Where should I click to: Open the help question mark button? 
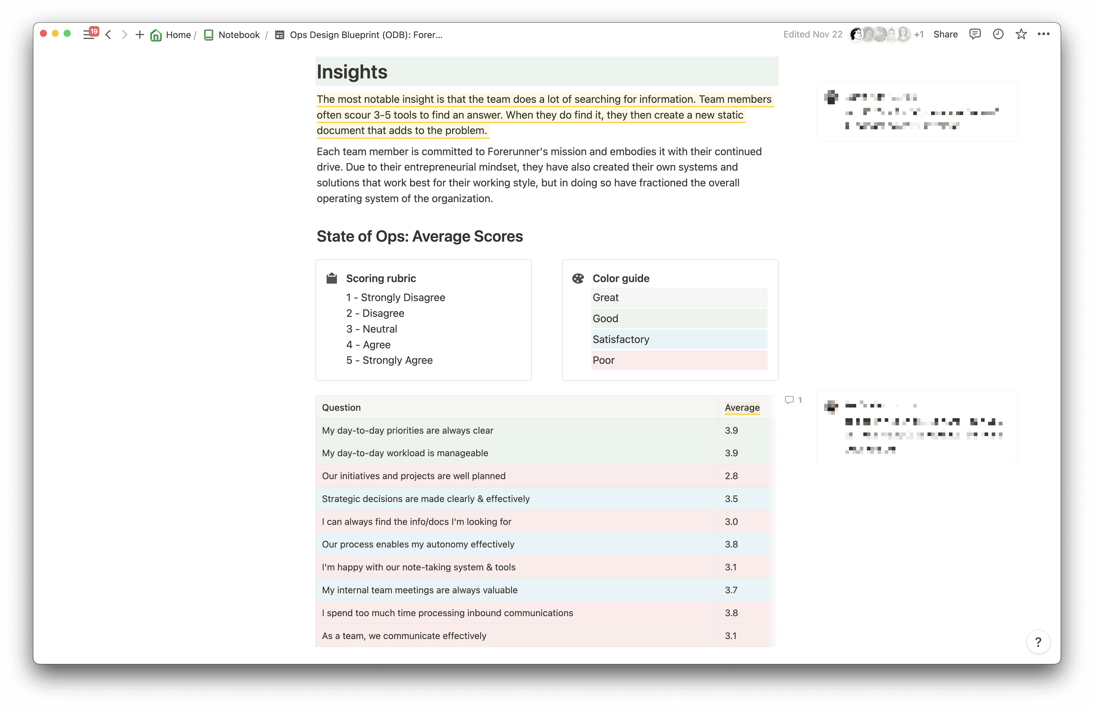pos(1038,642)
